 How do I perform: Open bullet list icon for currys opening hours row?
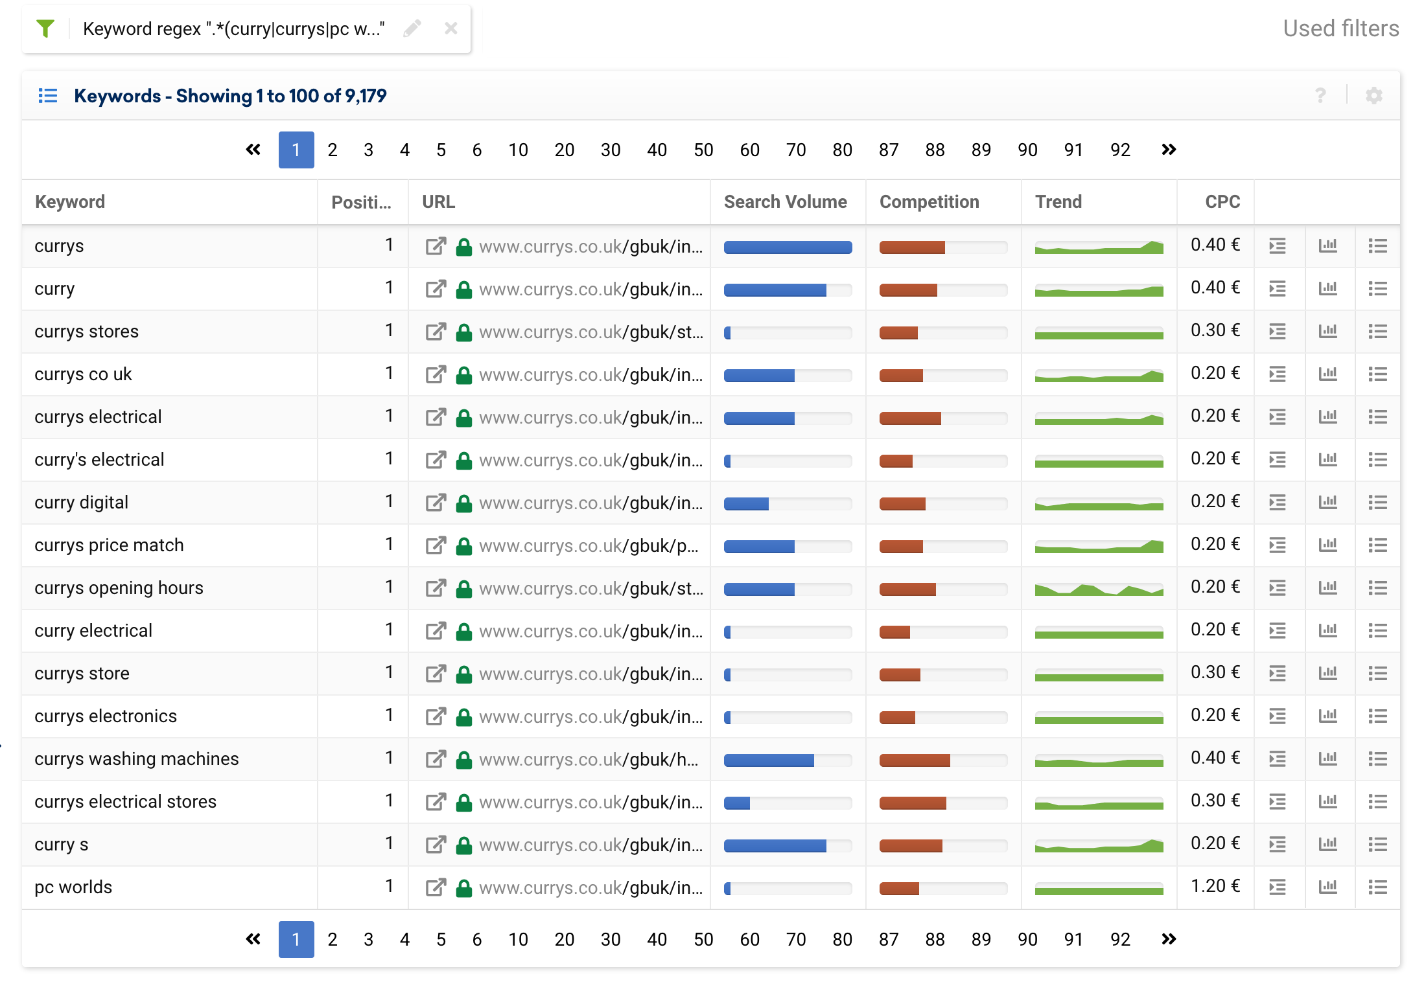pyautogui.click(x=1378, y=588)
